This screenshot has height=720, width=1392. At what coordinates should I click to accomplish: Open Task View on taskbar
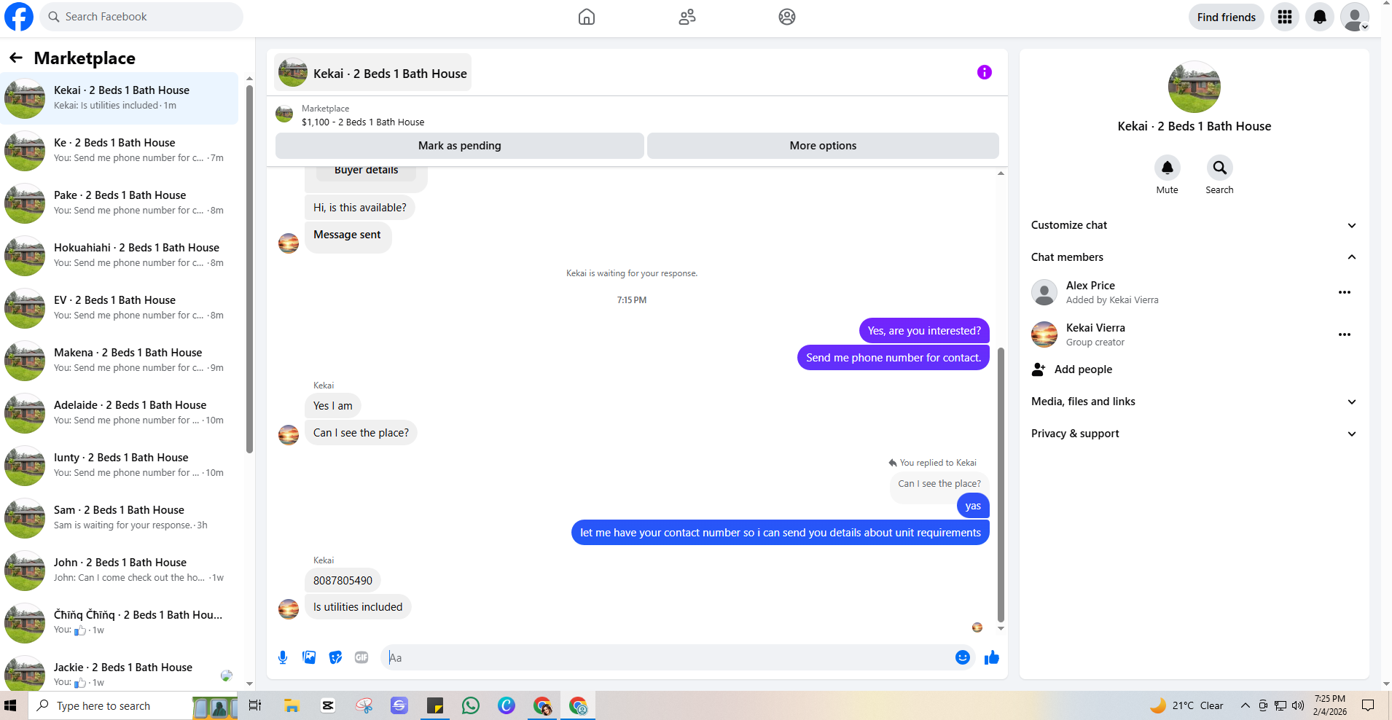(x=255, y=705)
